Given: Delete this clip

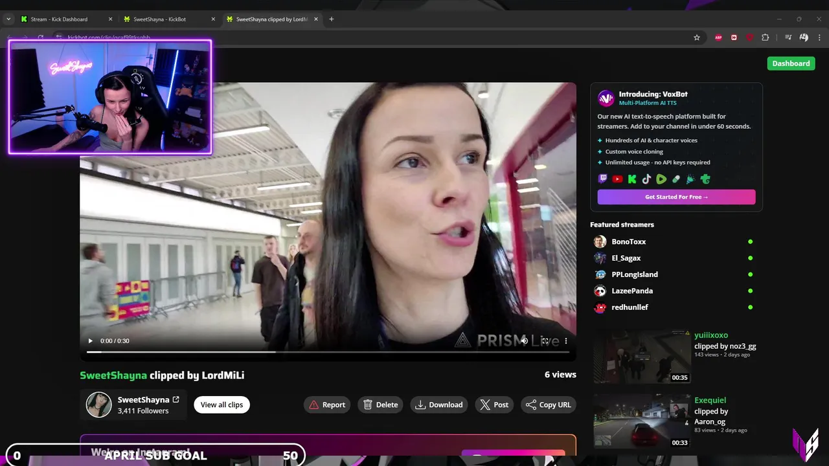Looking at the screenshot, I should [380, 405].
